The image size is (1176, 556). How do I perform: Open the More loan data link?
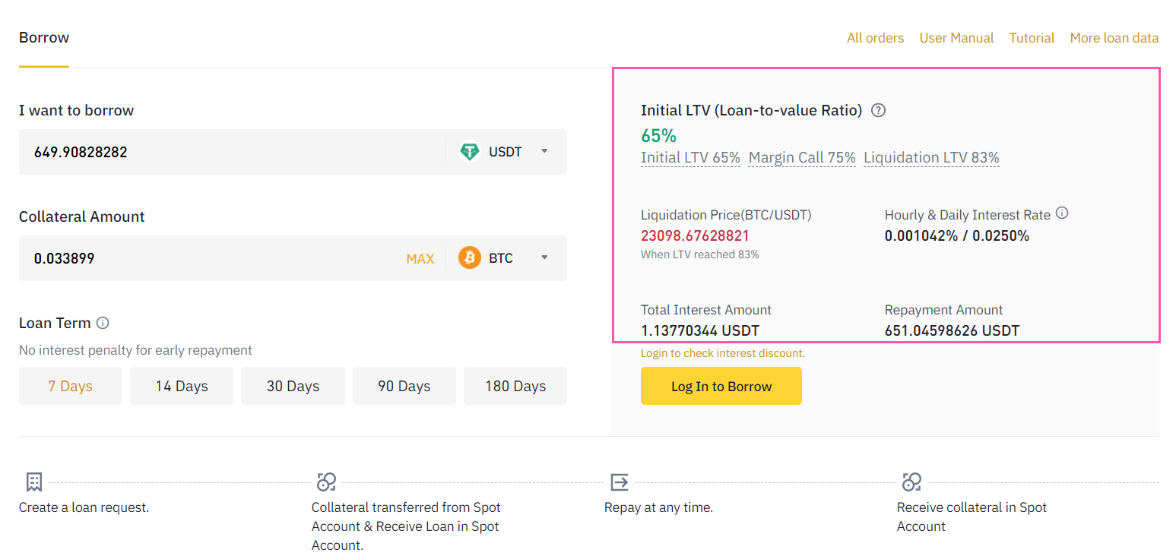(1114, 38)
